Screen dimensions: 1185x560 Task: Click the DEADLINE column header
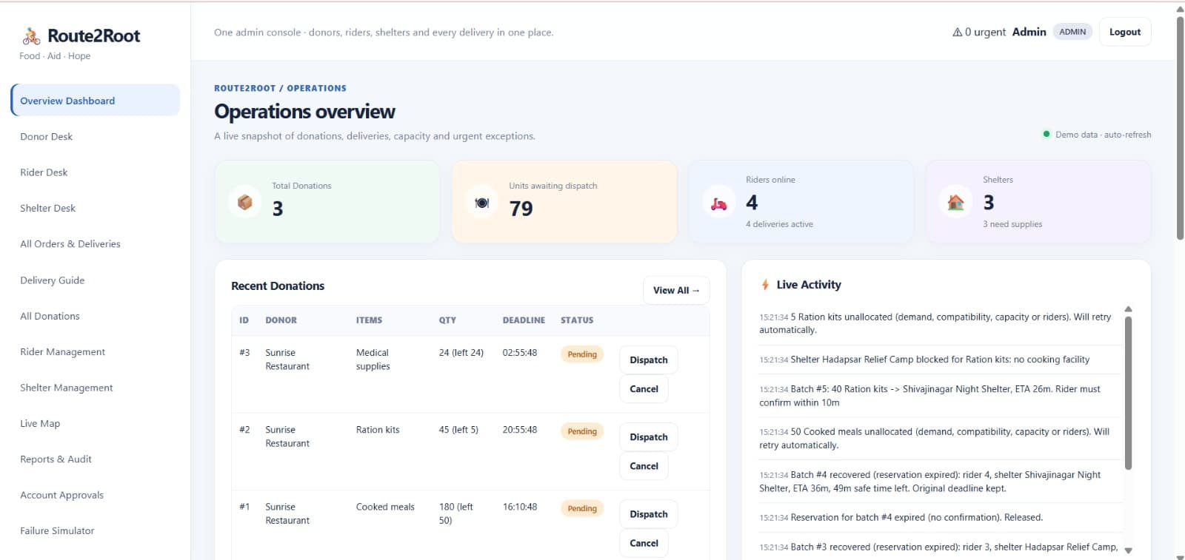tap(524, 320)
